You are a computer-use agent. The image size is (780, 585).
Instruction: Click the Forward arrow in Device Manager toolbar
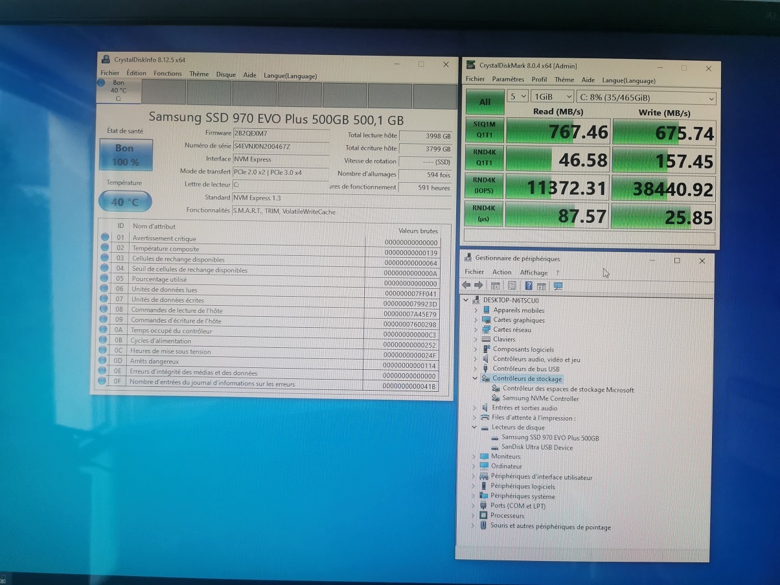pos(479,286)
